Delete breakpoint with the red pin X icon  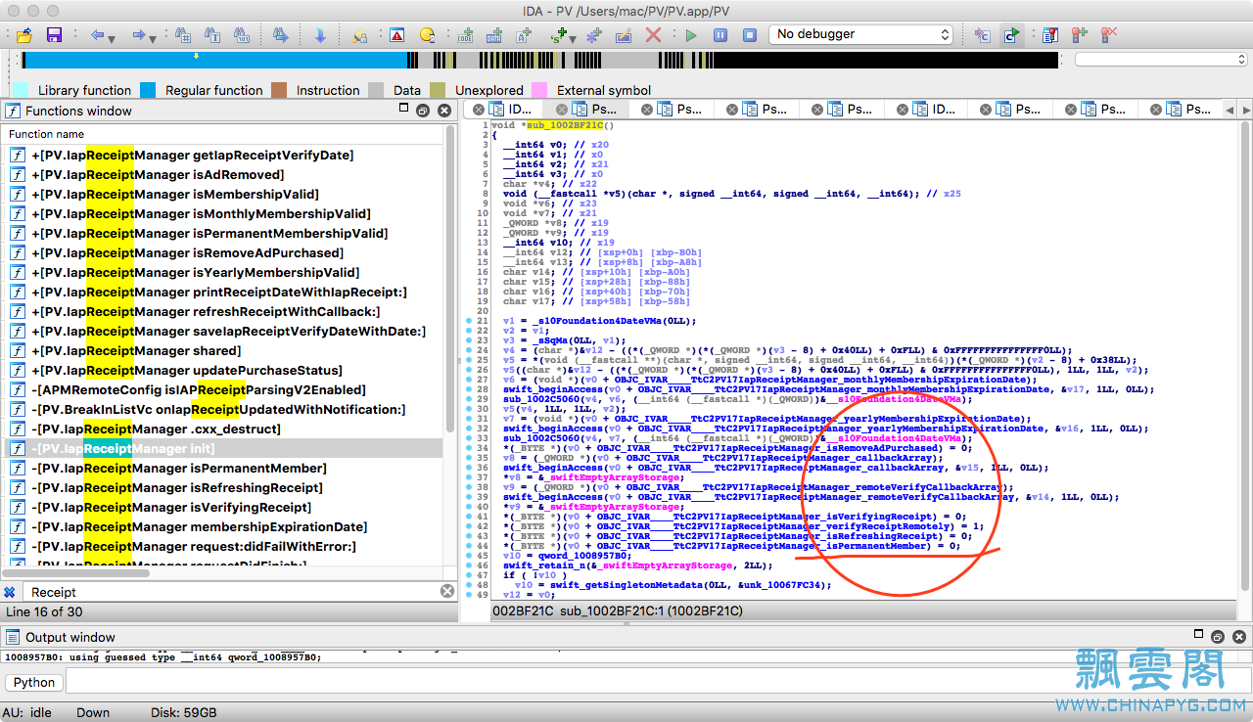click(1109, 35)
